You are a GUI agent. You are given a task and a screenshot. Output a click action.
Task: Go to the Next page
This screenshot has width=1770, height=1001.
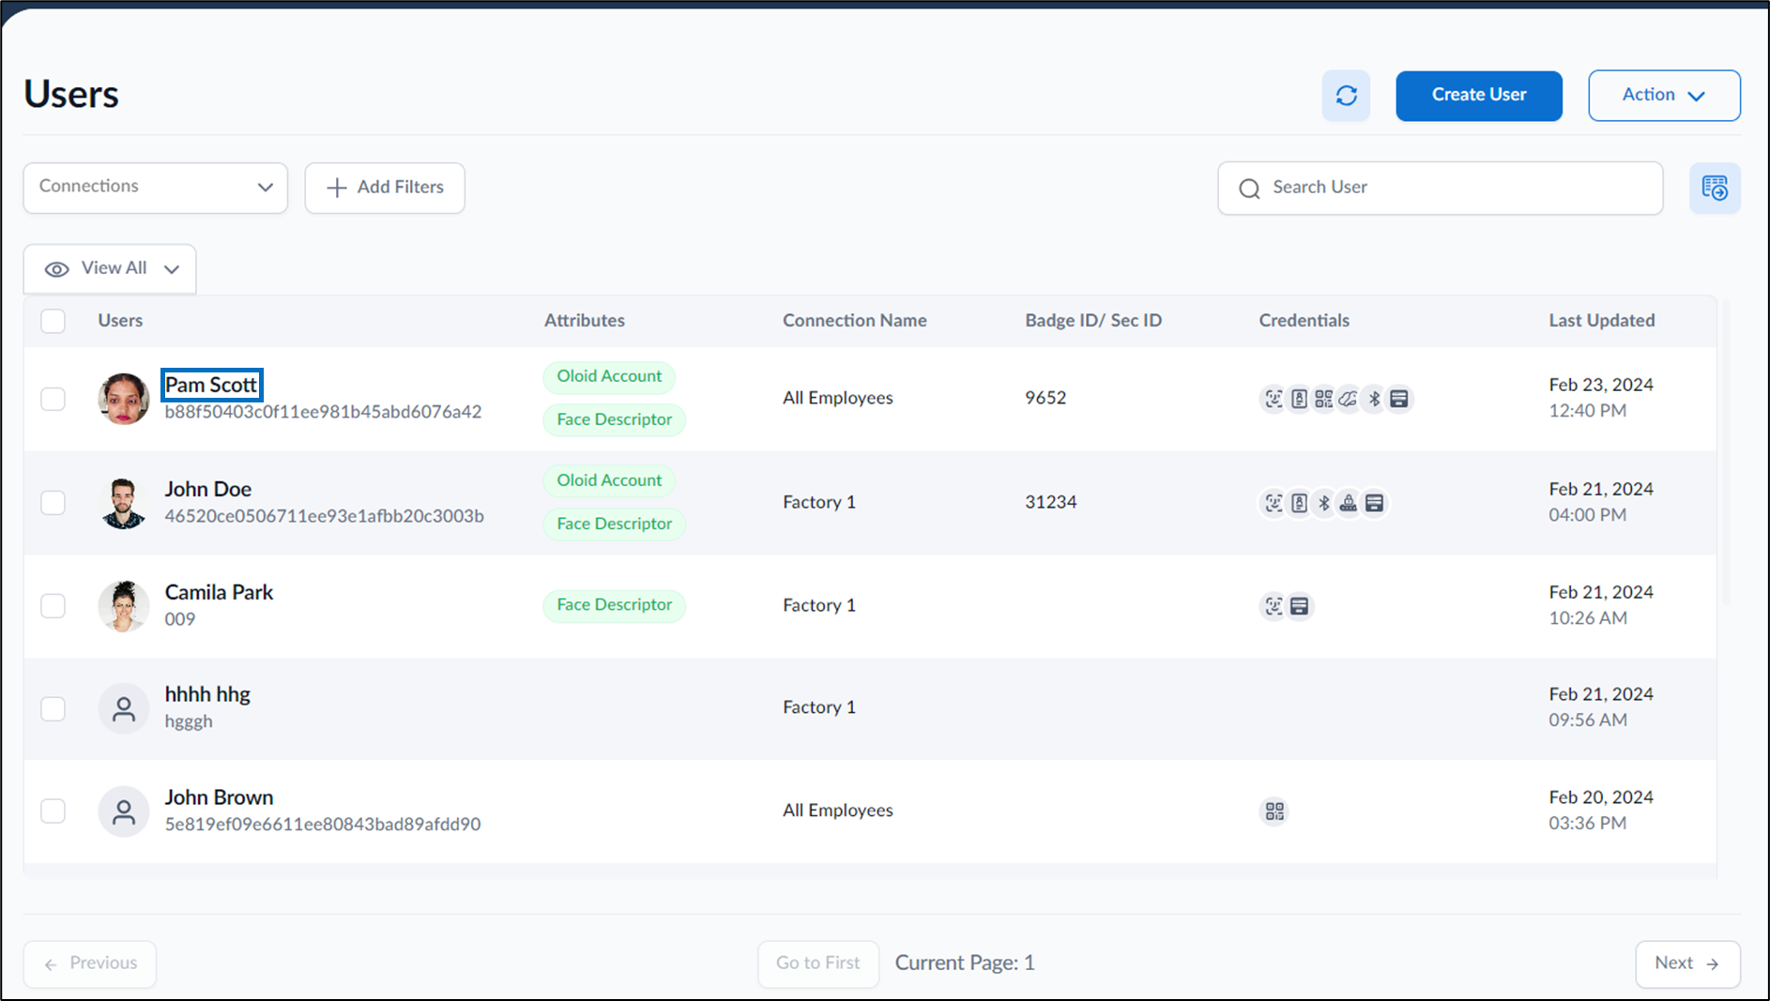click(1687, 963)
